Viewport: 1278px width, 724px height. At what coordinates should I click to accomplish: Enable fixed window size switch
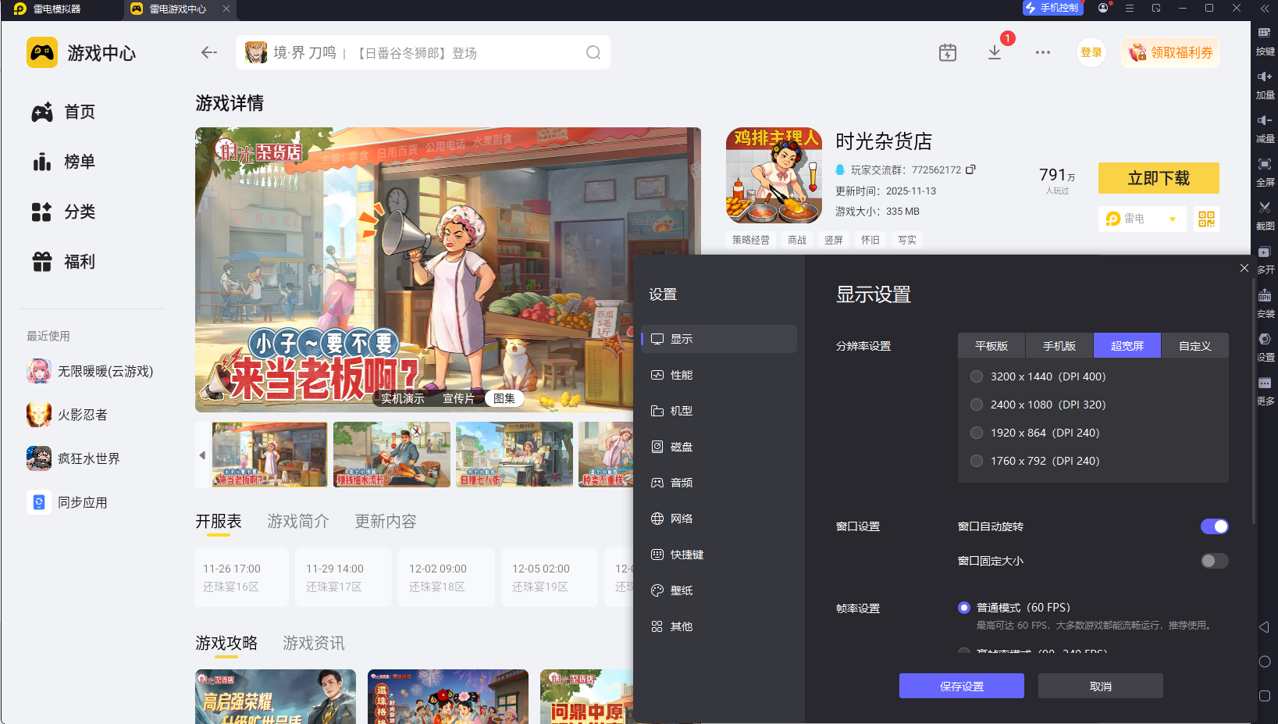pos(1214,561)
